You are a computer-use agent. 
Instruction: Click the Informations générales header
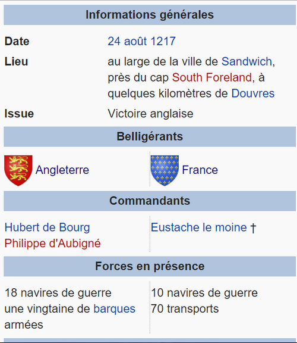point(150,15)
